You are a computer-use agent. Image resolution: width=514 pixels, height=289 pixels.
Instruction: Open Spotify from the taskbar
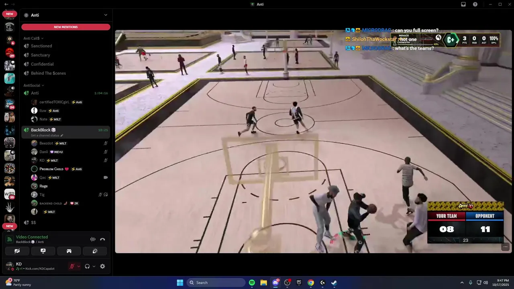pyautogui.click(x=252, y=283)
